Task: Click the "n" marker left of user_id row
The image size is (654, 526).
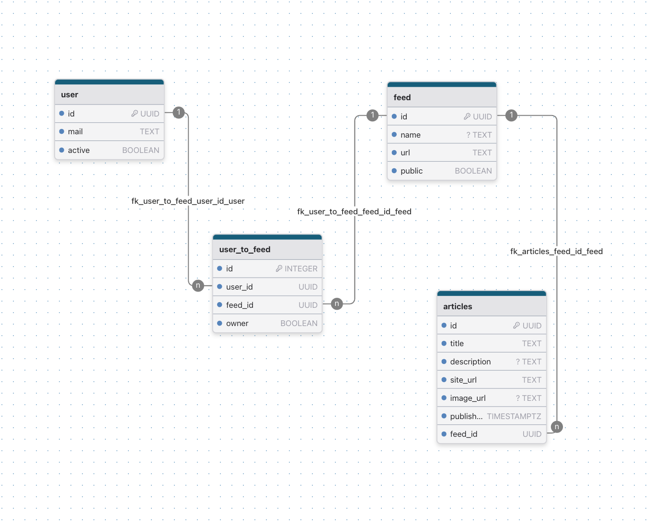Action: click(x=198, y=286)
